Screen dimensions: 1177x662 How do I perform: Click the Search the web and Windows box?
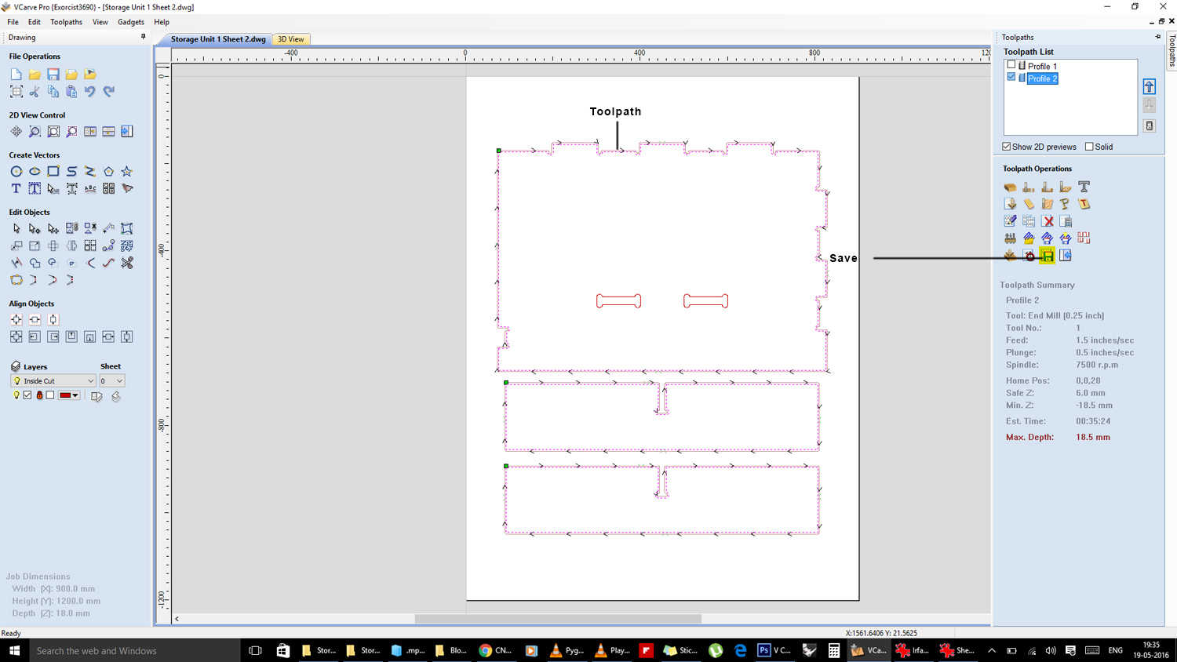point(134,650)
